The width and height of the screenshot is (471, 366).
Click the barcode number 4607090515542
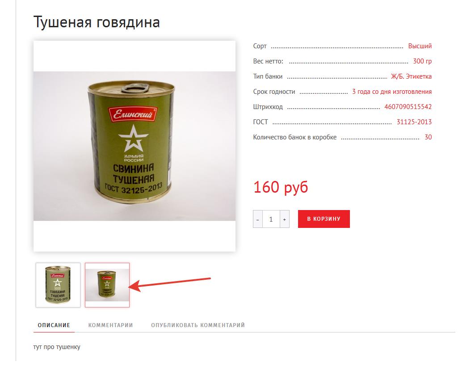(408, 107)
